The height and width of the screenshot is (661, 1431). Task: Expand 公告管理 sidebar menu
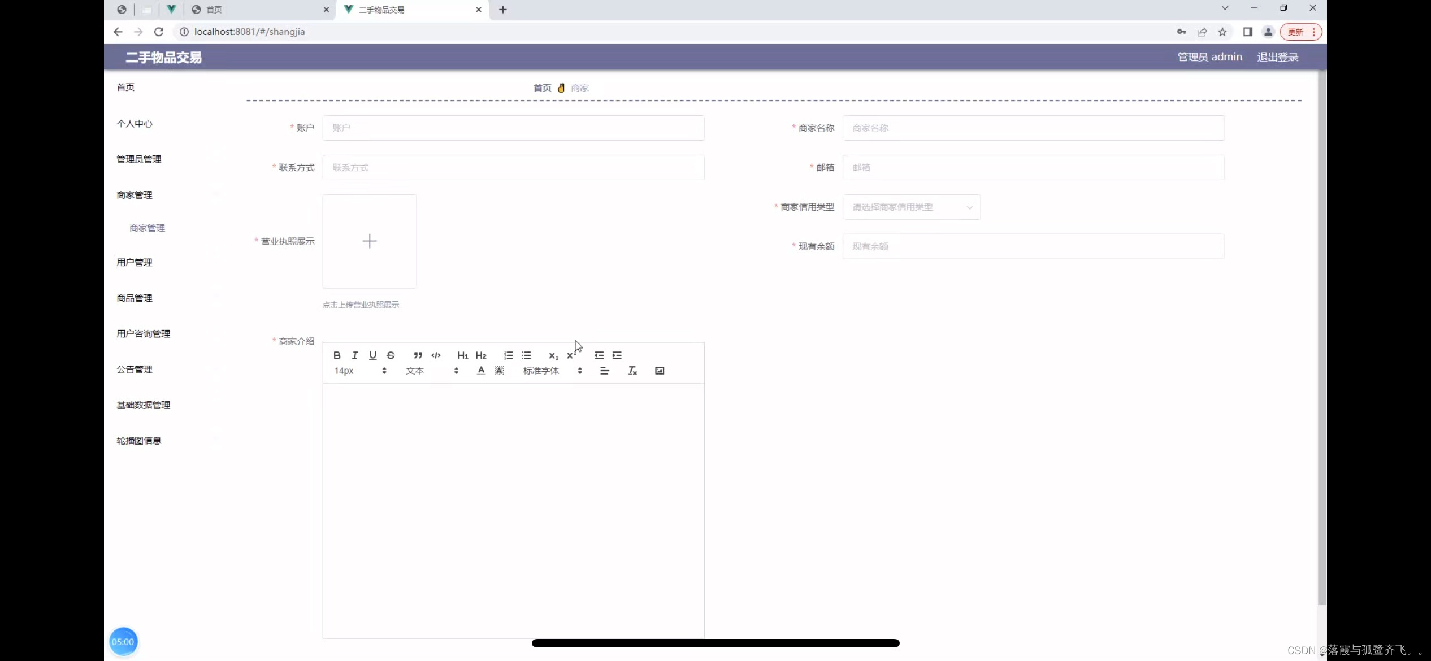135,369
